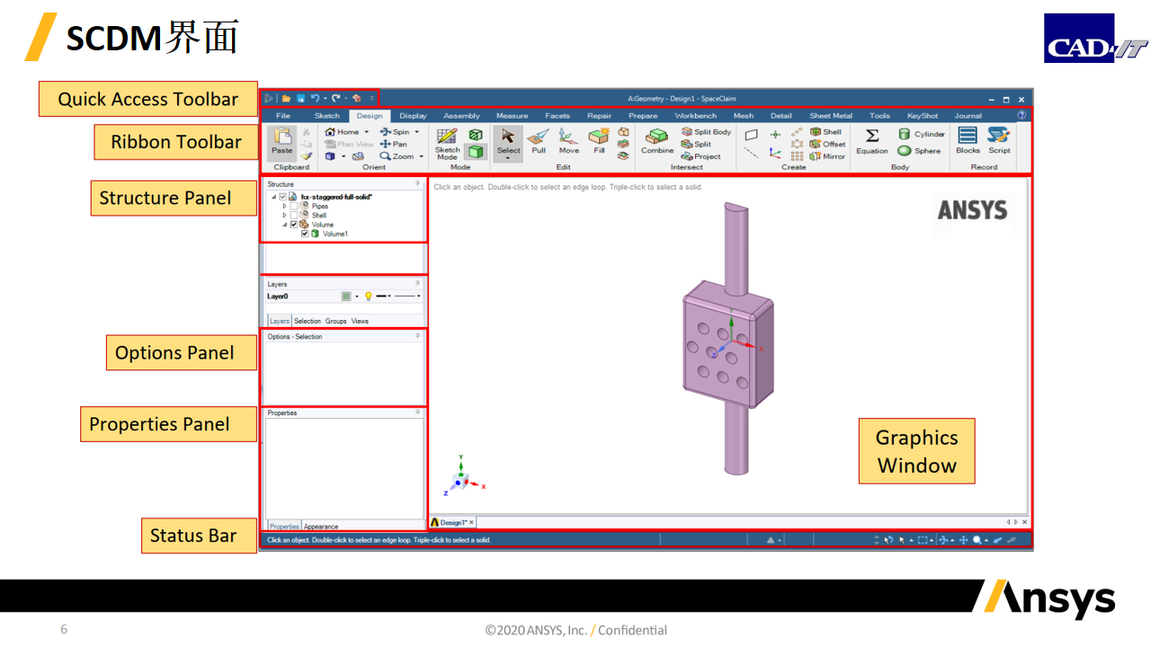
Task: Switch to the Sketch ribbon tab
Action: pos(327,115)
